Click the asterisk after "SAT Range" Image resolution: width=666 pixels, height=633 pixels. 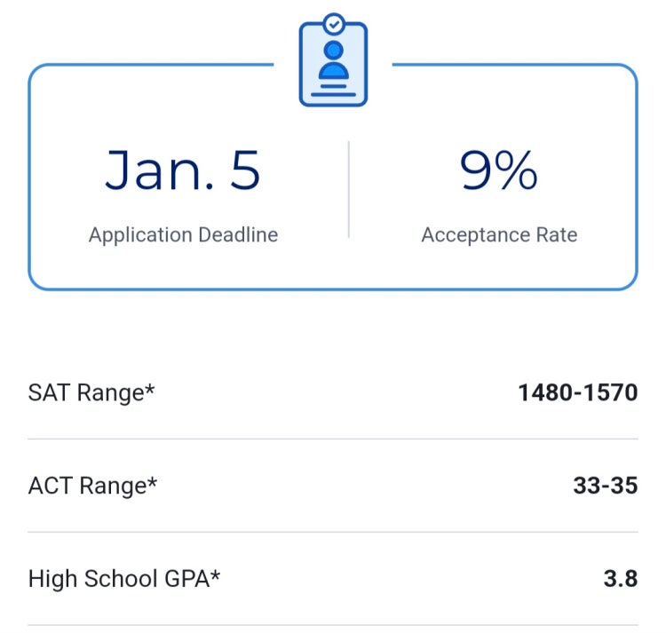[150, 388]
